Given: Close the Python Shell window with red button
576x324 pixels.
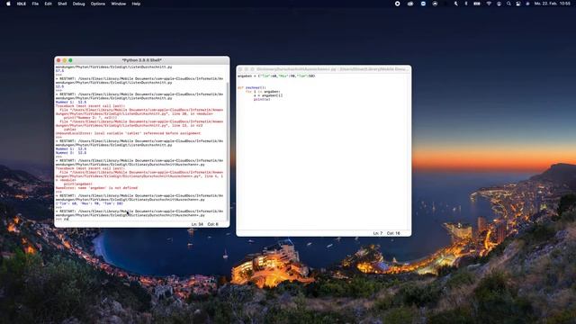Looking at the screenshot, I should 58,60.
